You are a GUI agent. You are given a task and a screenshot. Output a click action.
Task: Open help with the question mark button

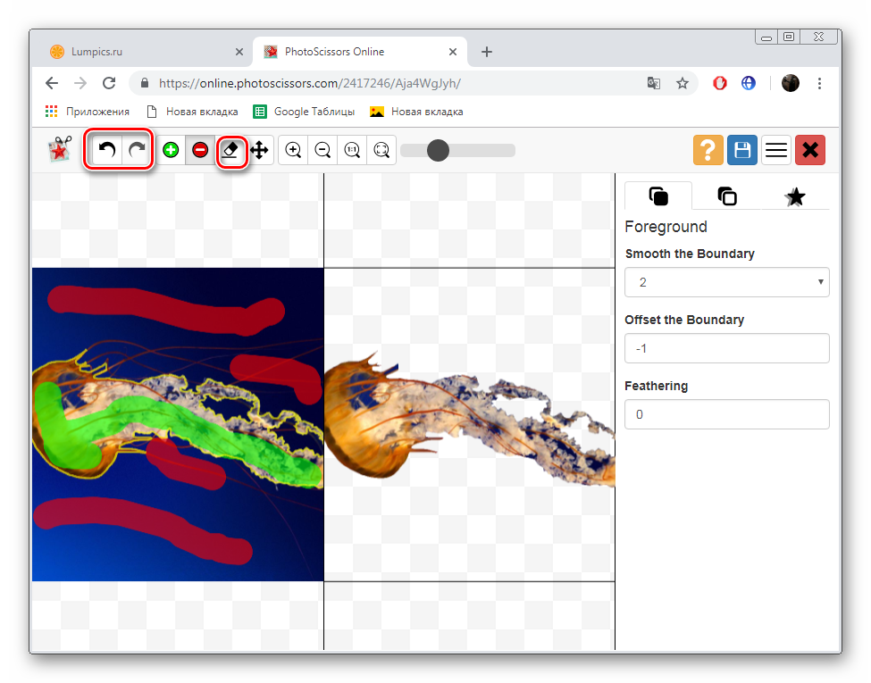click(x=708, y=150)
